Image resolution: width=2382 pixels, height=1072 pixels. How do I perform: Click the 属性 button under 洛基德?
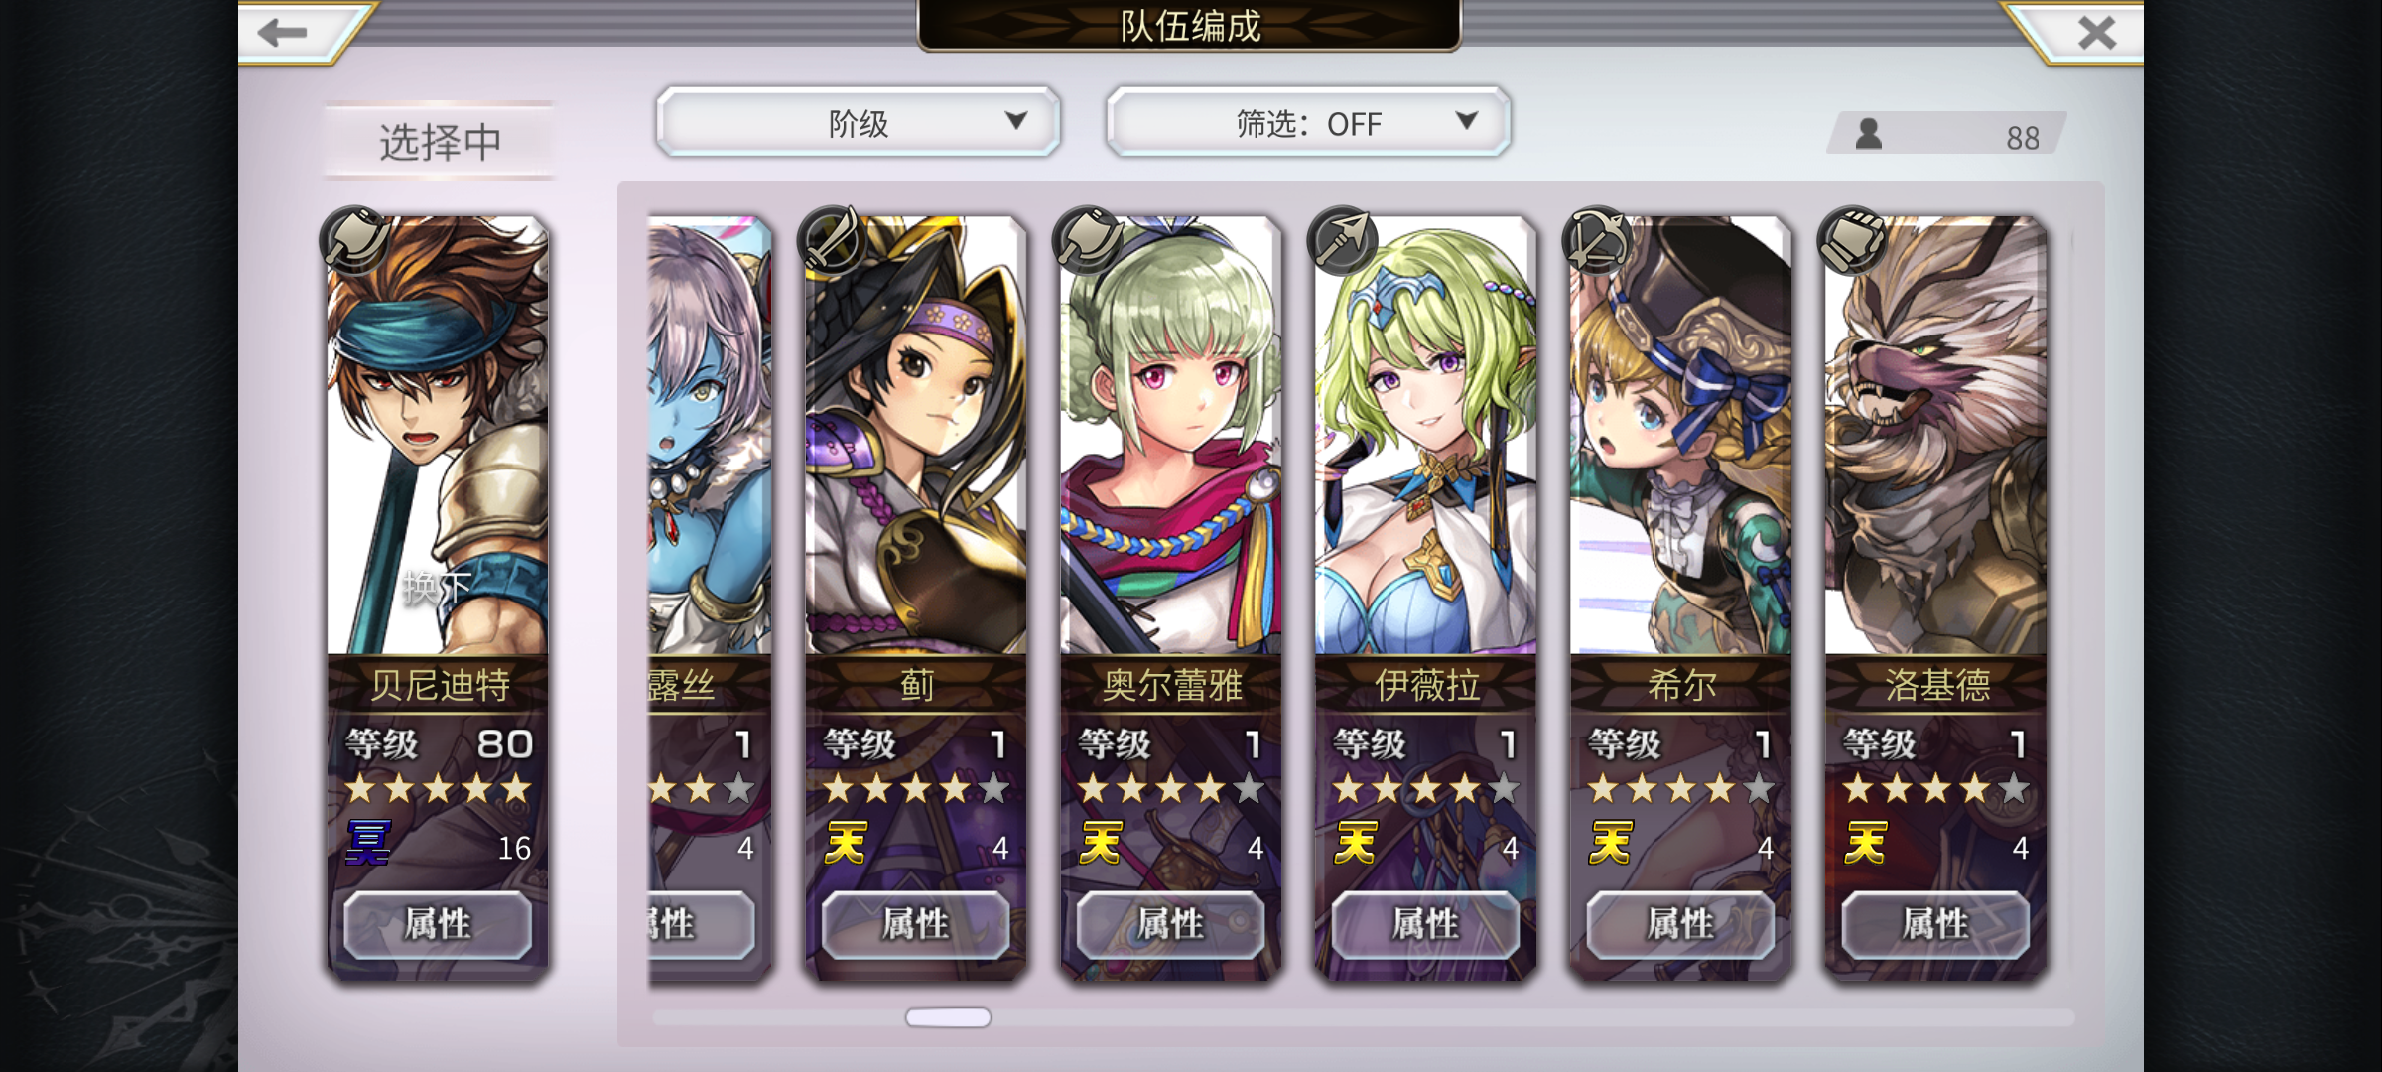coord(1935,924)
